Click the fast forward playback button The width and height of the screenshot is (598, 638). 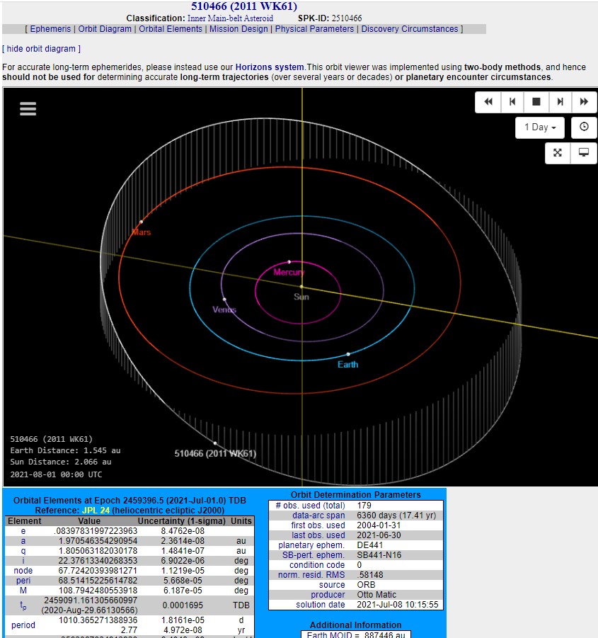[584, 102]
